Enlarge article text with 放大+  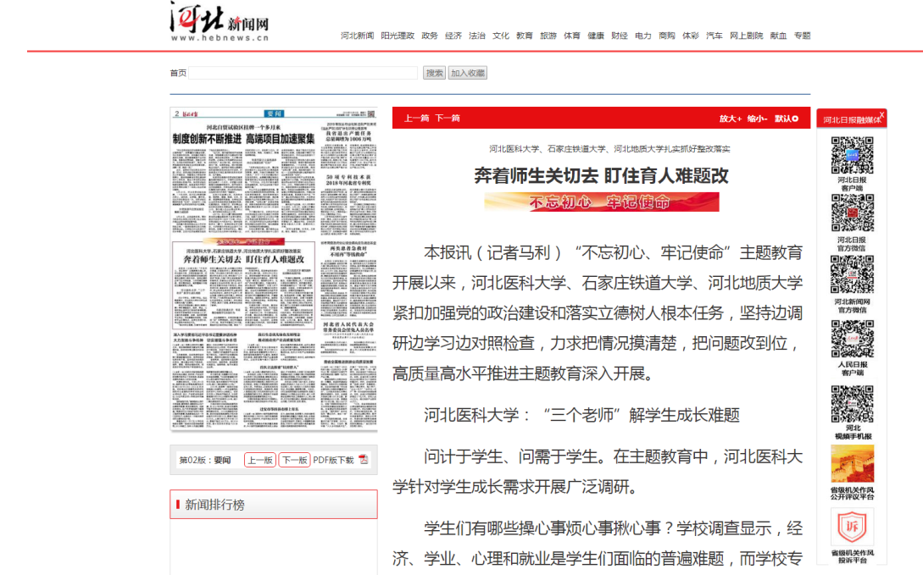pyautogui.click(x=731, y=119)
